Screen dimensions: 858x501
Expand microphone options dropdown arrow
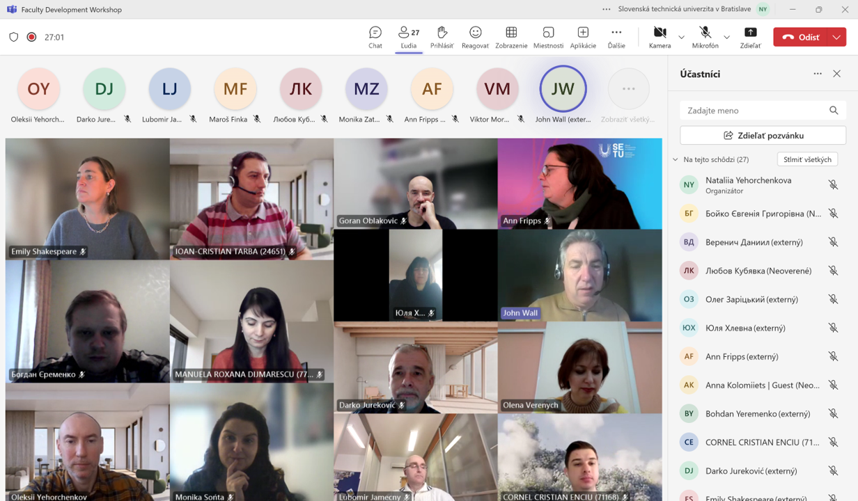(x=726, y=38)
